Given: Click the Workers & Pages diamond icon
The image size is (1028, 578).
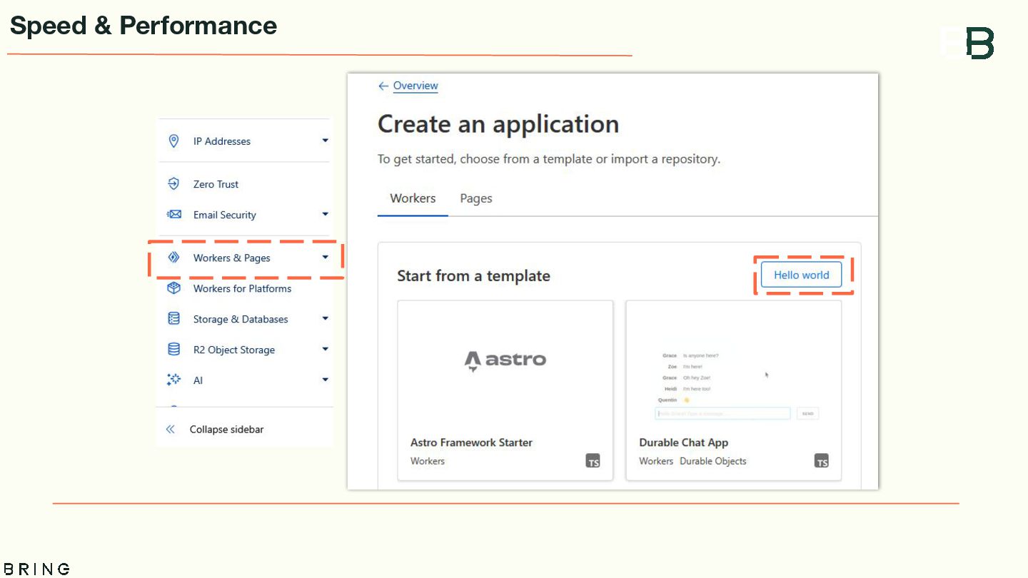Looking at the screenshot, I should pyautogui.click(x=173, y=258).
